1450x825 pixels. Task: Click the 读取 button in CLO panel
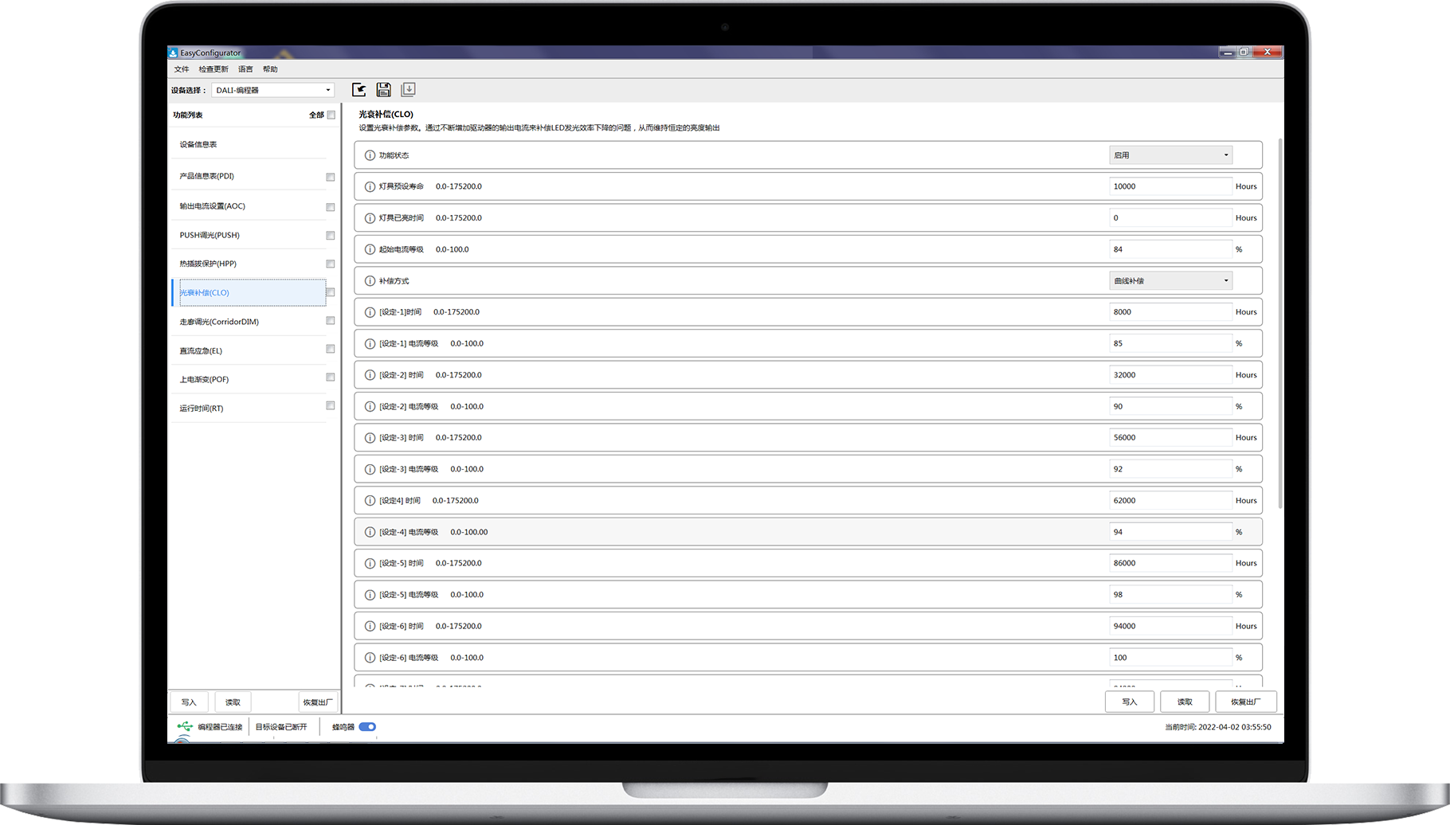[x=1185, y=702]
